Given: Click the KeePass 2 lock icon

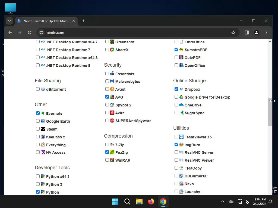Looking at the screenshot, I should click(x=43, y=137).
